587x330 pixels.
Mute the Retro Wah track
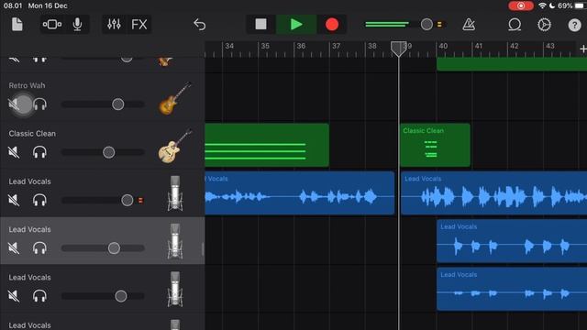point(14,104)
